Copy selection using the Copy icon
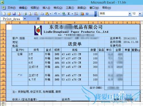143x106 pixels. (x=42, y=14)
